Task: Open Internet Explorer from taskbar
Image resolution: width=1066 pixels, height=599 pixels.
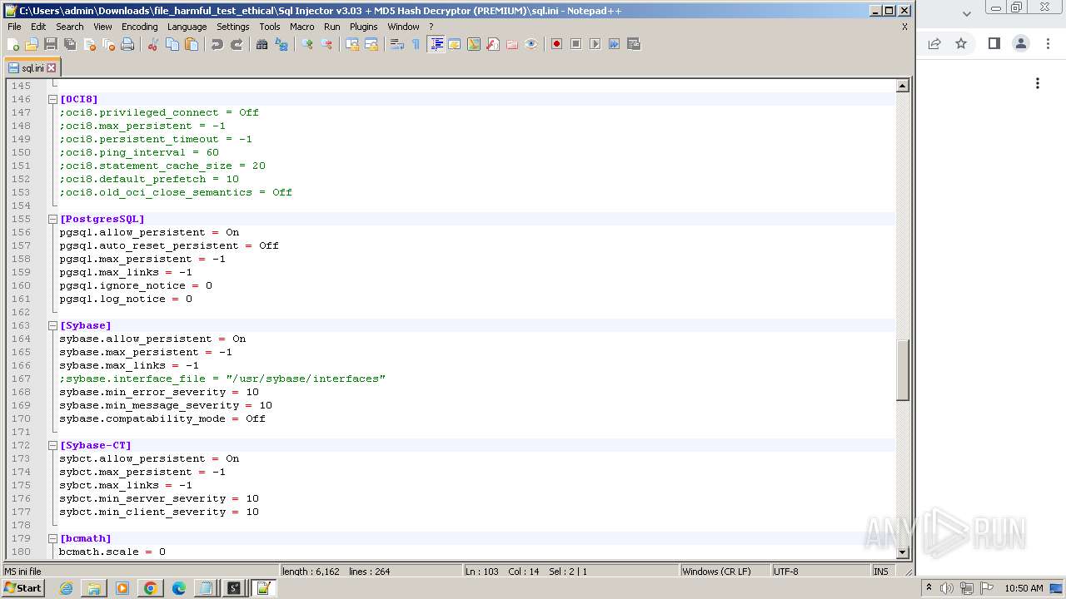Action: pyautogui.click(x=66, y=588)
